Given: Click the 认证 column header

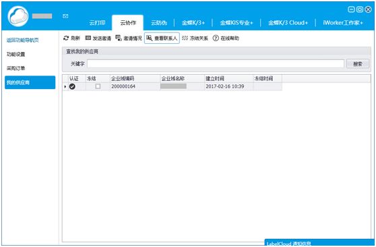Looking at the screenshot, I should pos(77,78).
